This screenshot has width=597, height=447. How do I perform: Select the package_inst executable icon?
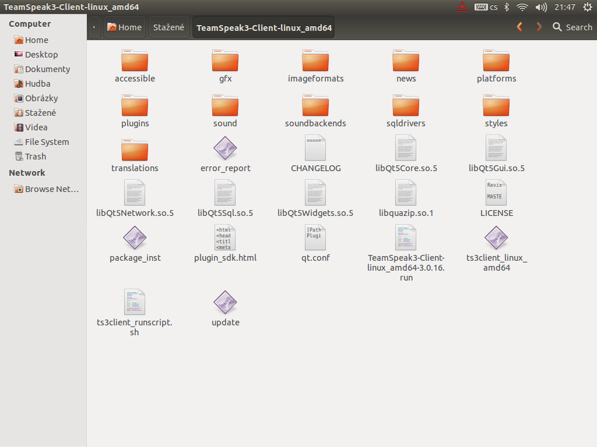point(135,238)
